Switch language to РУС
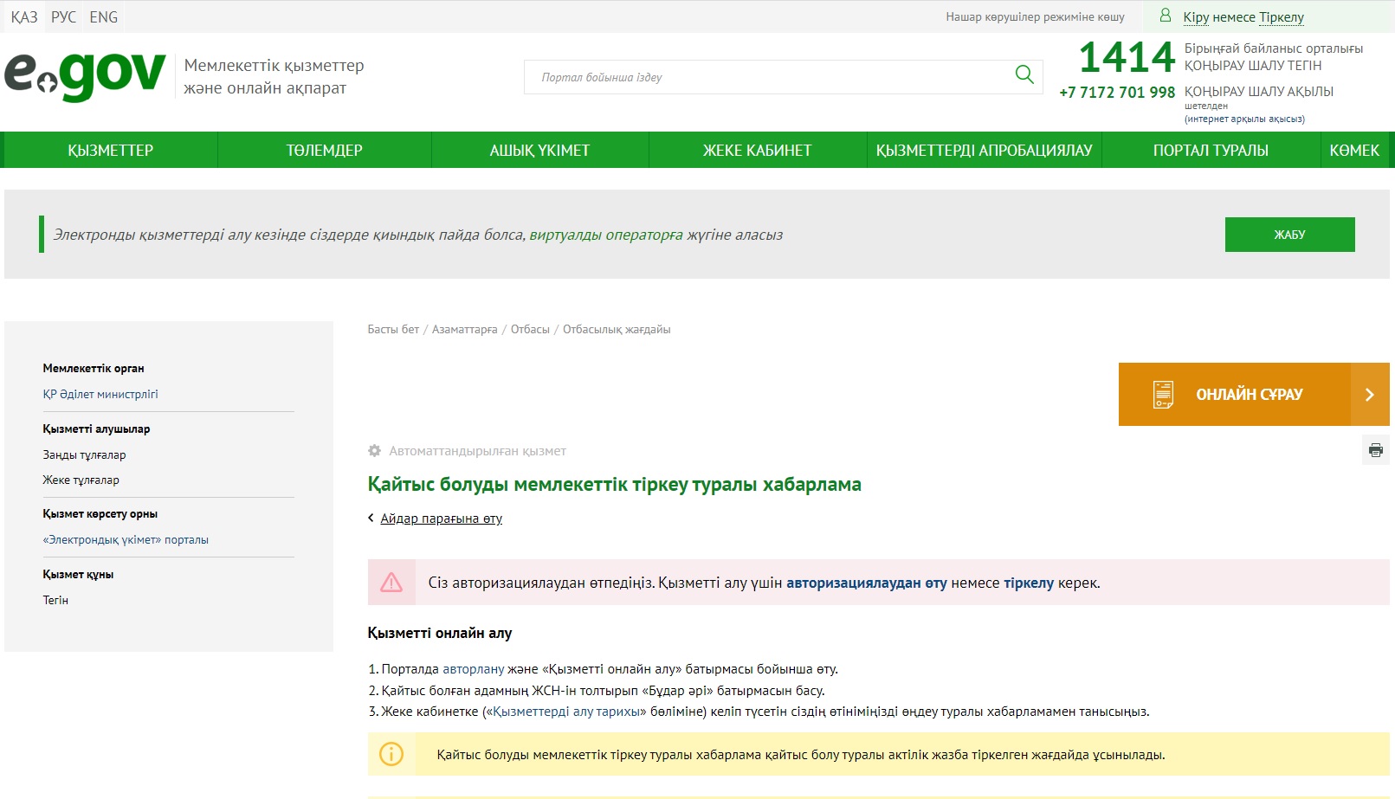 (x=63, y=17)
